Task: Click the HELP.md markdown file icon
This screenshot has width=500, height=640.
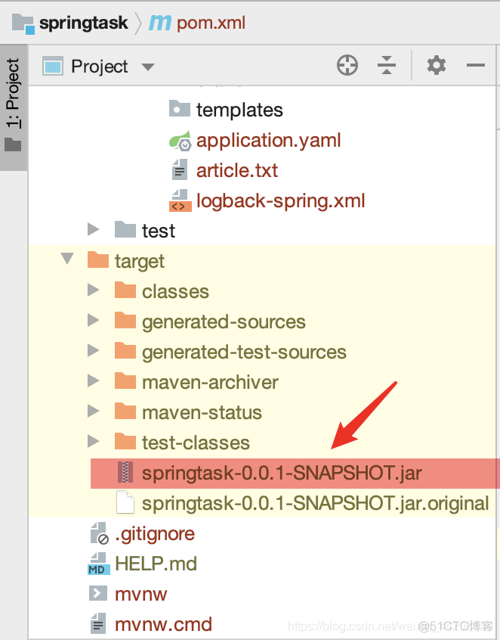Action: [x=98, y=564]
